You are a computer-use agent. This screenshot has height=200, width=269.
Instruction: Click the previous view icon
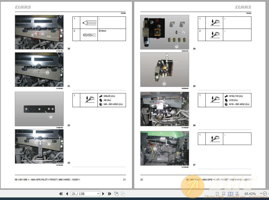coord(116,194)
